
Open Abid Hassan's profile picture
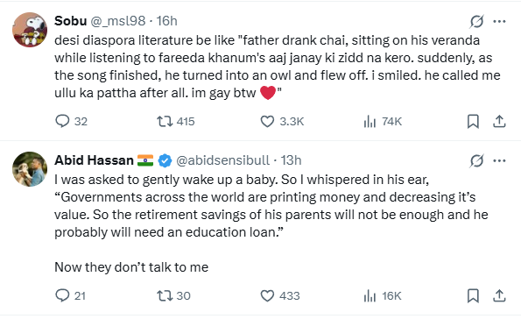coord(30,169)
